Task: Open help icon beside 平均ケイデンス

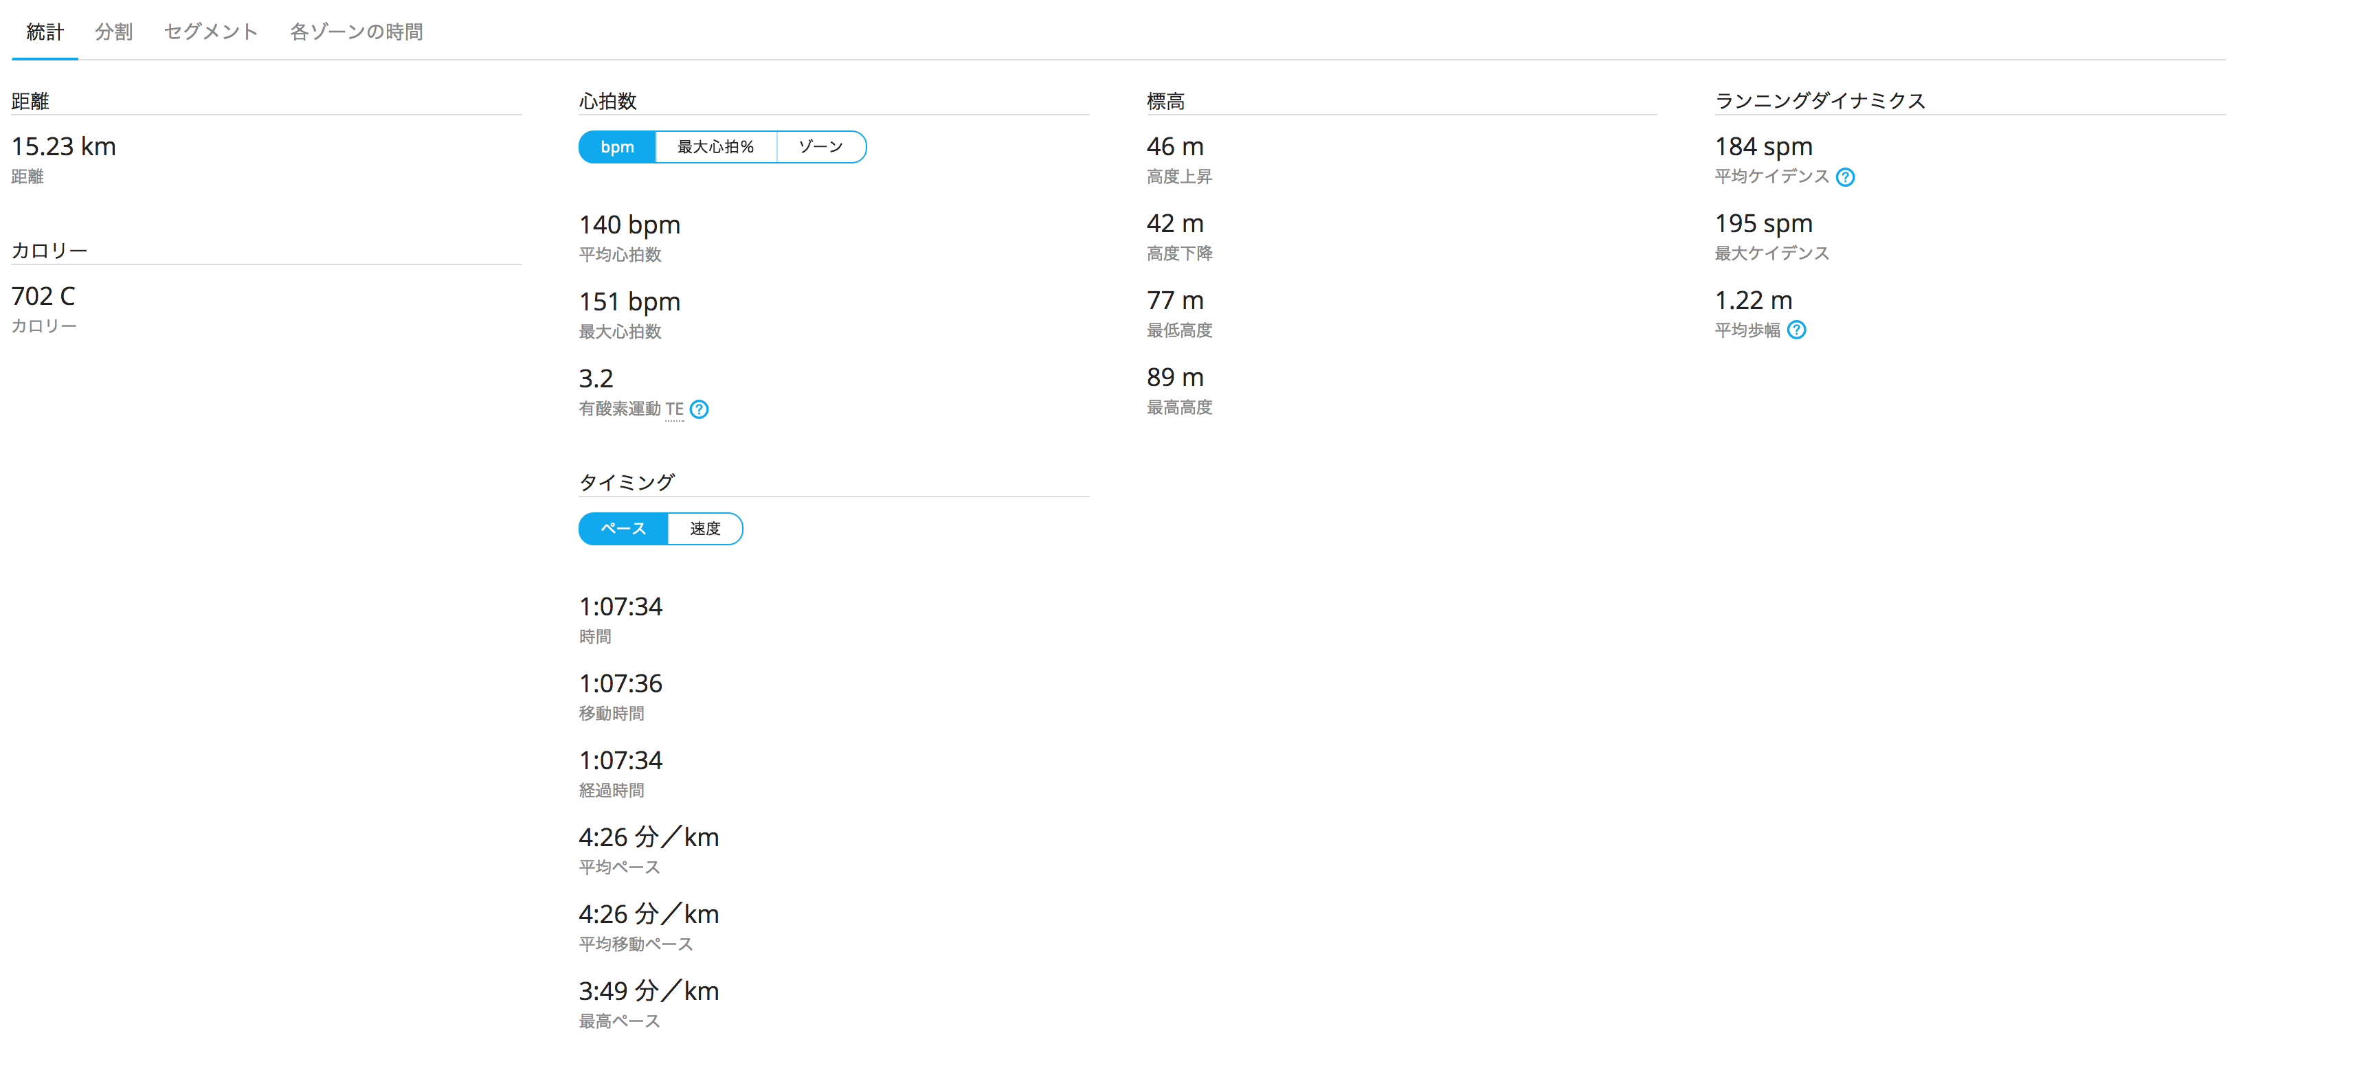Action: 1844,178
